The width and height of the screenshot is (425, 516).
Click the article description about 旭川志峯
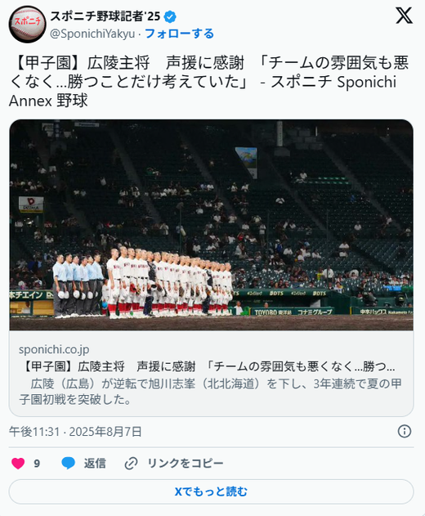tap(211, 392)
